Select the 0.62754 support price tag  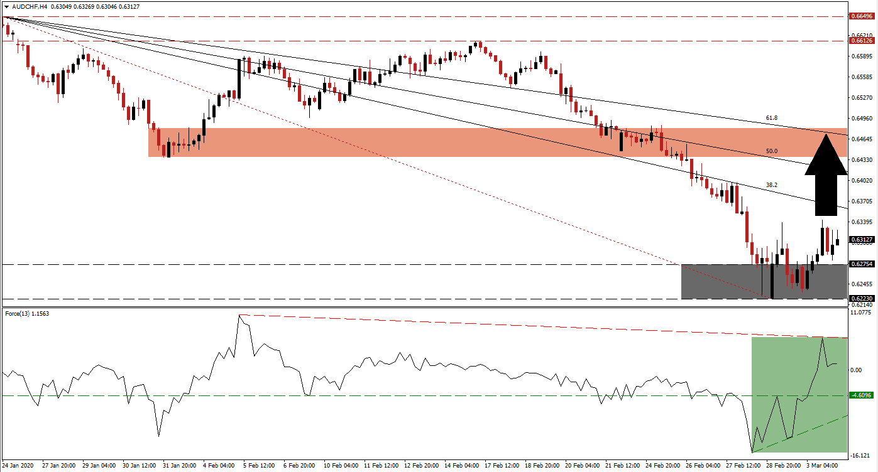point(862,264)
